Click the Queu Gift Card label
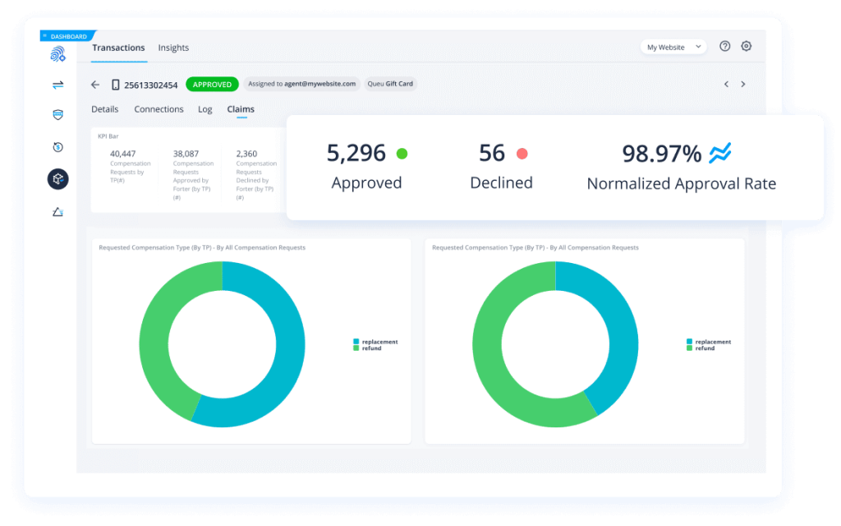841x526 pixels. [x=391, y=84]
